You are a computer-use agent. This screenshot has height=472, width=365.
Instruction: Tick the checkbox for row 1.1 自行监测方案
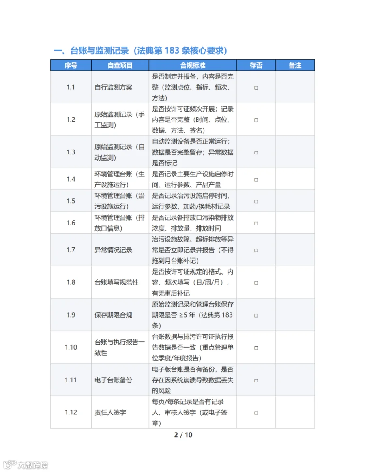click(256, 88)
